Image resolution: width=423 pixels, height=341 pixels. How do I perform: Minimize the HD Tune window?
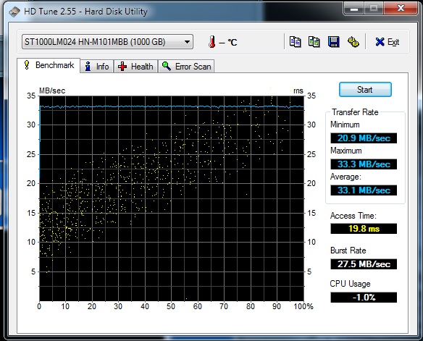[354, 9]
